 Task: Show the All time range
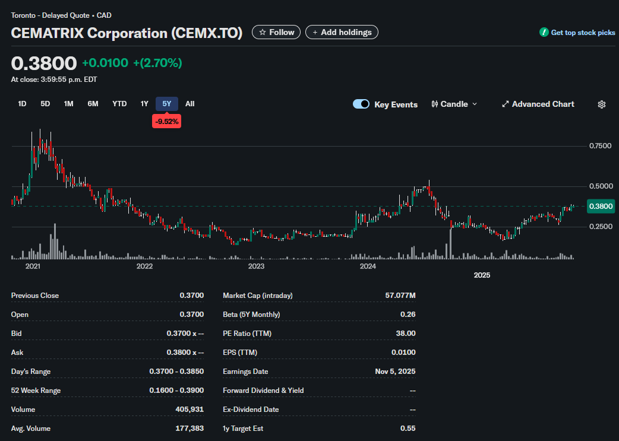pos(190,104)
